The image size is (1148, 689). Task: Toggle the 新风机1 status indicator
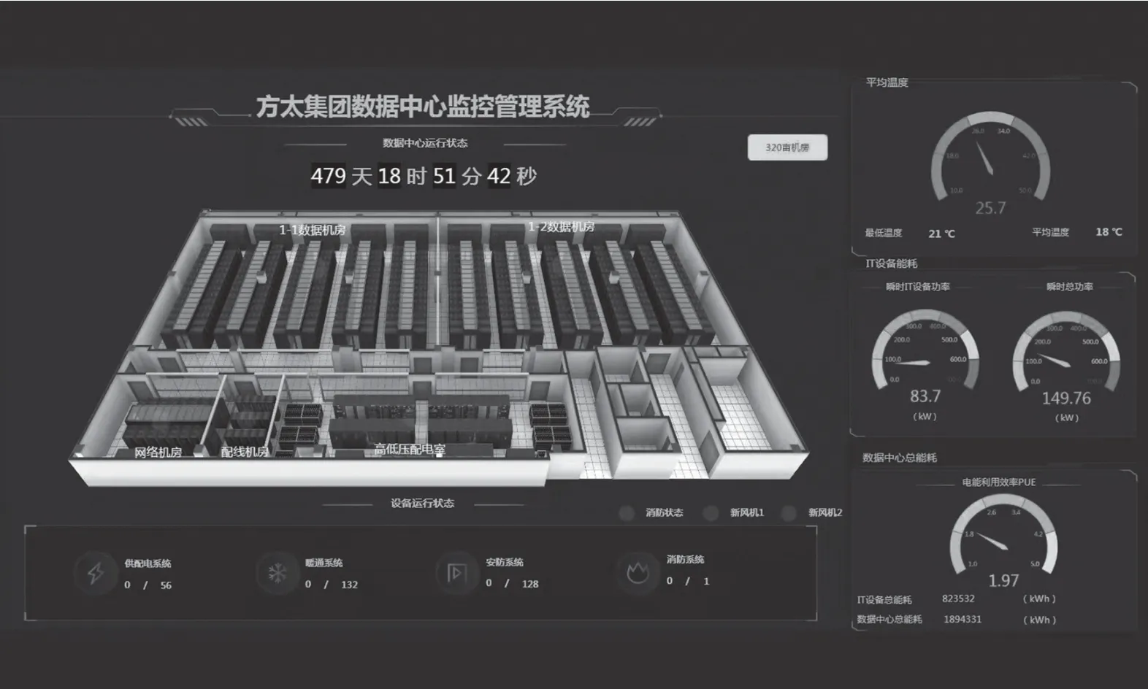coord(711,513)
